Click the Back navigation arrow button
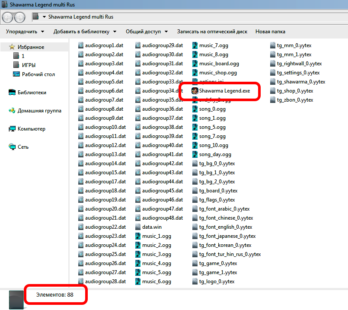This screenshot has width=348, height=310. pyautogui.click(x=7, y=17)
